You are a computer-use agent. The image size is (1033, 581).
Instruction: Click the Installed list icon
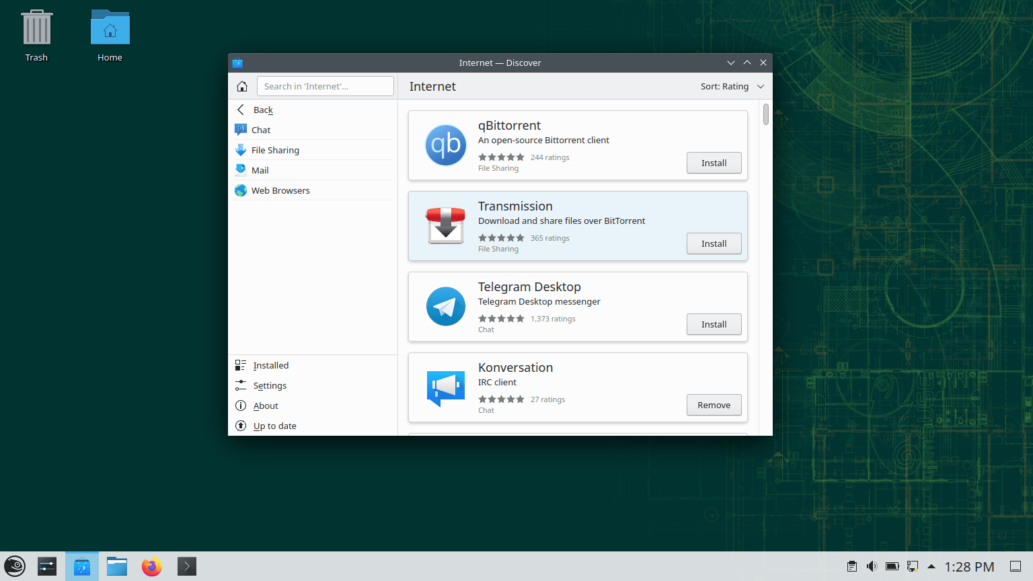click(x=241, y=365)
